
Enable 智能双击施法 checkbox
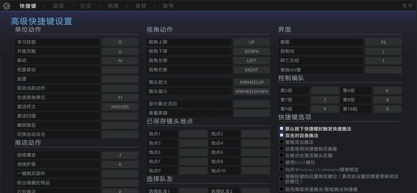click(x=281, y=142)
